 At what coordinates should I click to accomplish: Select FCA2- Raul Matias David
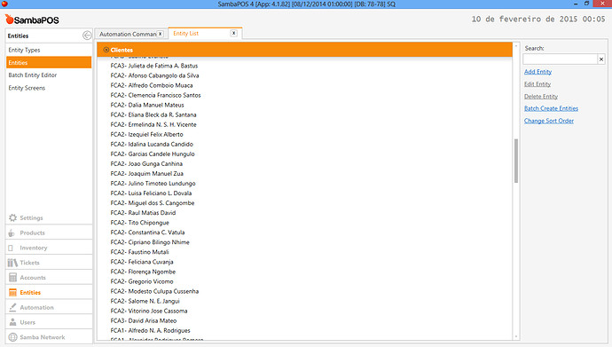coord(143,213)
